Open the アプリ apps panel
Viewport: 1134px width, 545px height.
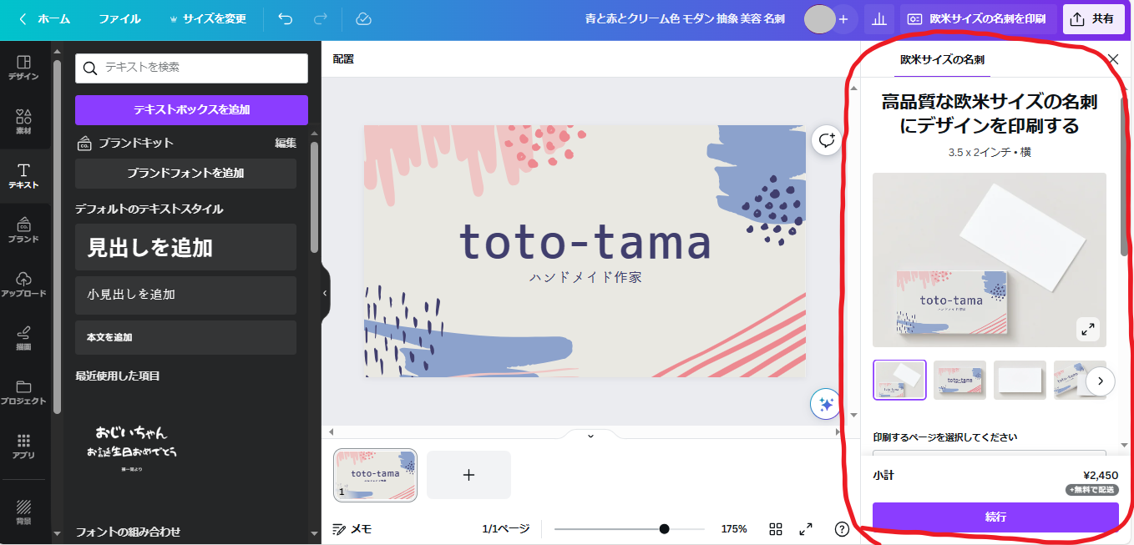[x=23, y=446]
